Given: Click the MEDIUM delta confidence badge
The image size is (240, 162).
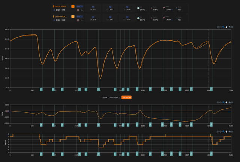Looking at the screenshot, I should [x=126, y=97].
